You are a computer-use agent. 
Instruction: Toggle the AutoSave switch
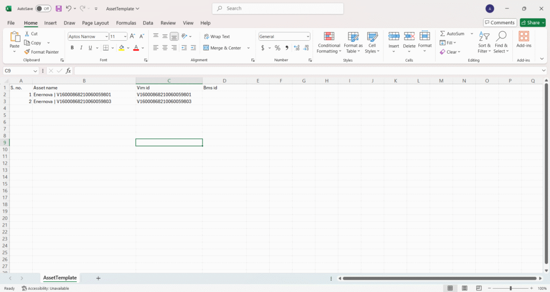[43, 9]
